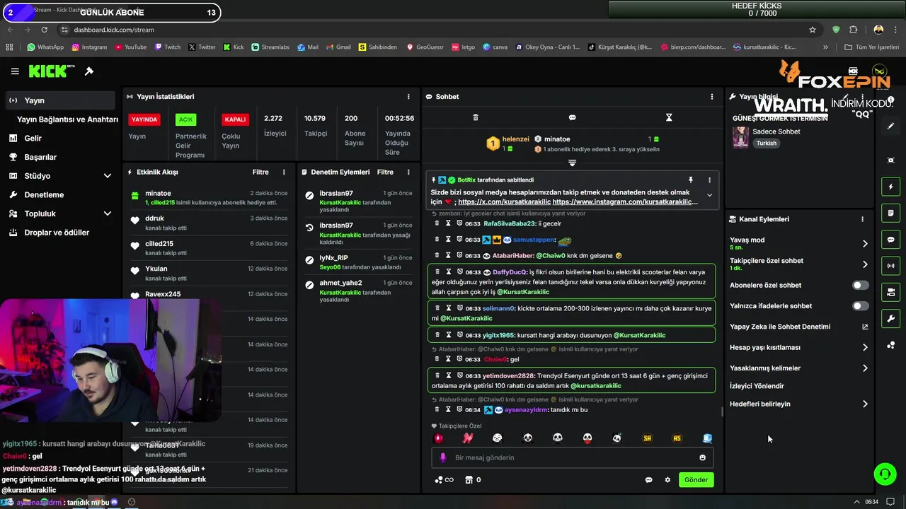Screen dimensions: 906x509
Task: Expand Yasaklanmış kelimeler settings
Action: point(865,368)
